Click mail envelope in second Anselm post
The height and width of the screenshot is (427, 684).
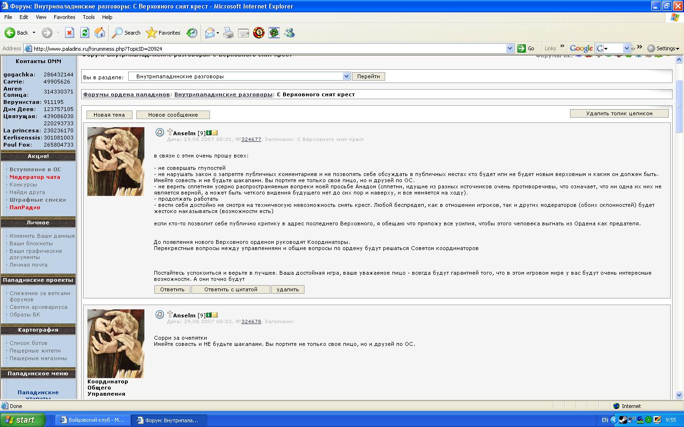click(x=215, y=315)
